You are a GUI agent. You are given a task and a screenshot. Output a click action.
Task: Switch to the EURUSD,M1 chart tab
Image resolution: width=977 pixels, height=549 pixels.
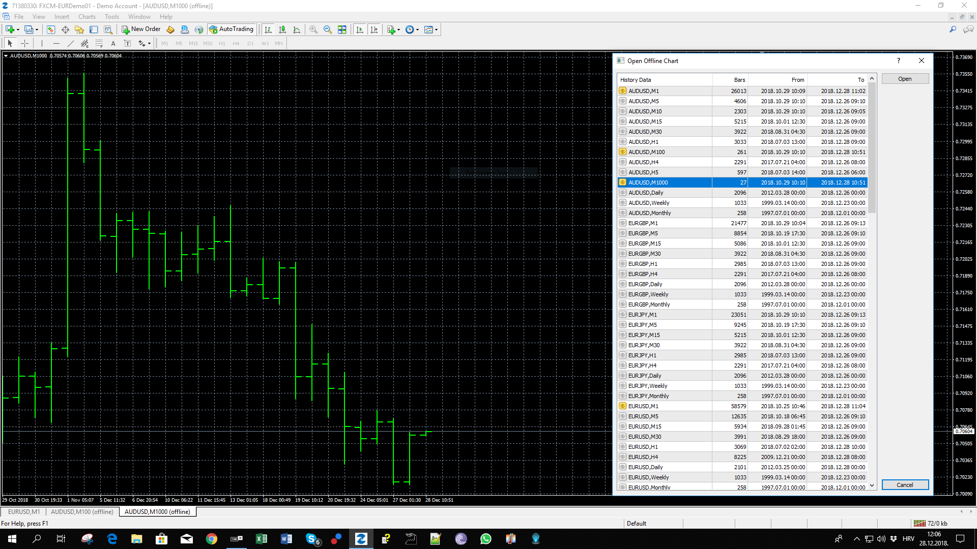[23, 512]
